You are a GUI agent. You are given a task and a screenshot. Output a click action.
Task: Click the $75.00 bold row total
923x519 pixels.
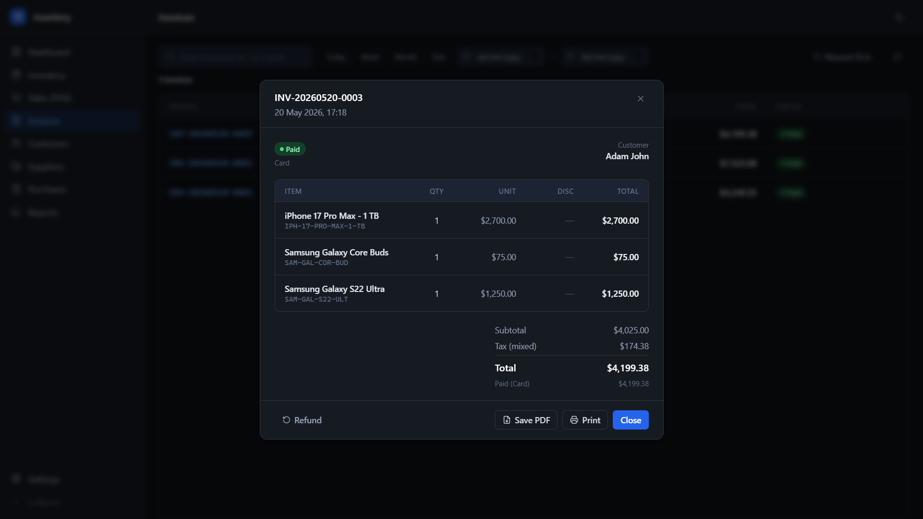tap(626, 257)
